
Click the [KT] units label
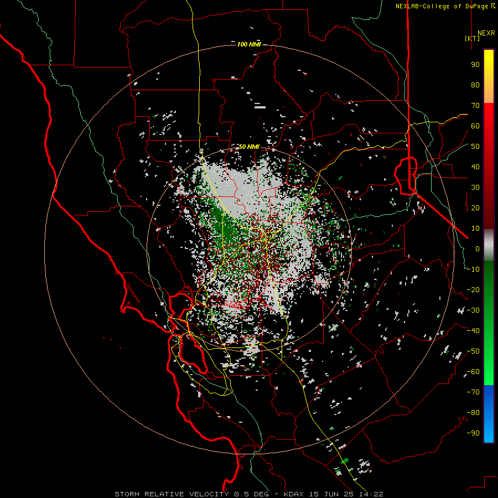point(473,38)
